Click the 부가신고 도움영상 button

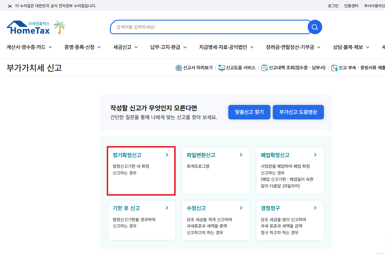tap(298, 112)
